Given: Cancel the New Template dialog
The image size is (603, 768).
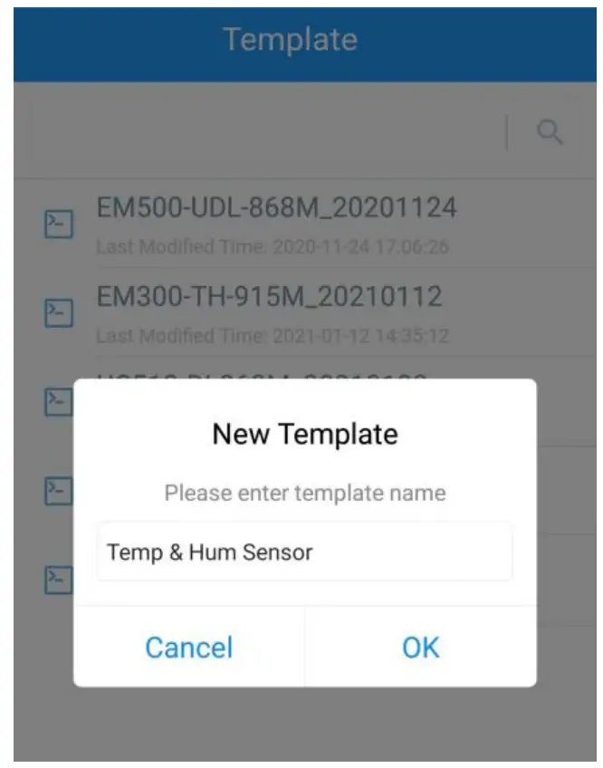Looking at the screenshot, I should point(189,647).
